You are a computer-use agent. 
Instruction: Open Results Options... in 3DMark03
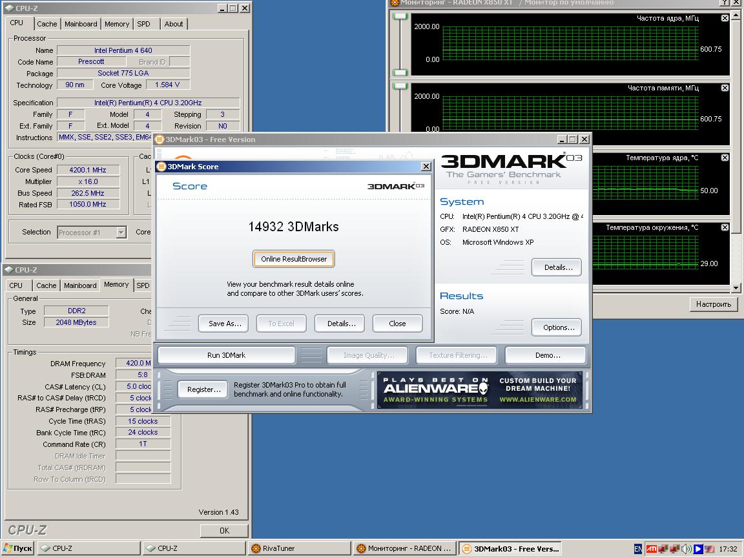[x=558, y=327]
